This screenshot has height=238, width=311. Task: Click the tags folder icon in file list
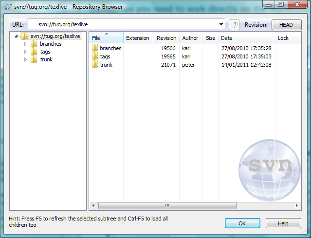click(95, 56)
